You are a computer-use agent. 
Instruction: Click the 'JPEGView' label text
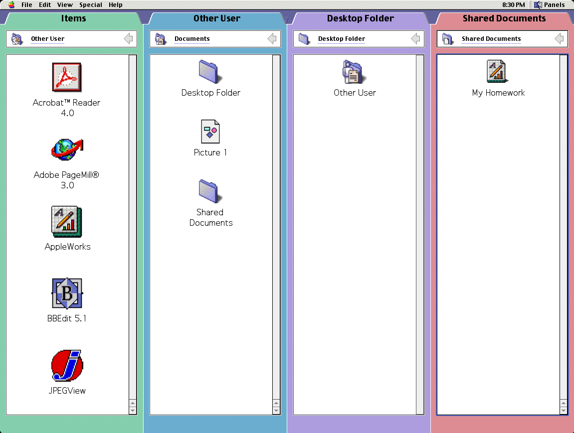(67, 391)
